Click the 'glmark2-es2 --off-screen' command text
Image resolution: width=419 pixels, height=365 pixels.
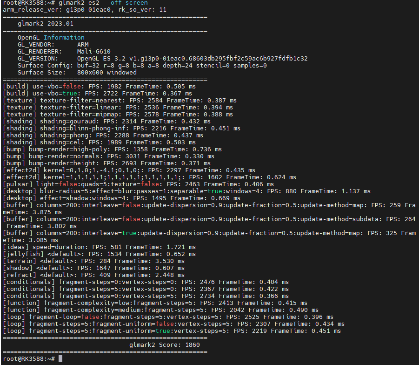[x=103, y=3]
